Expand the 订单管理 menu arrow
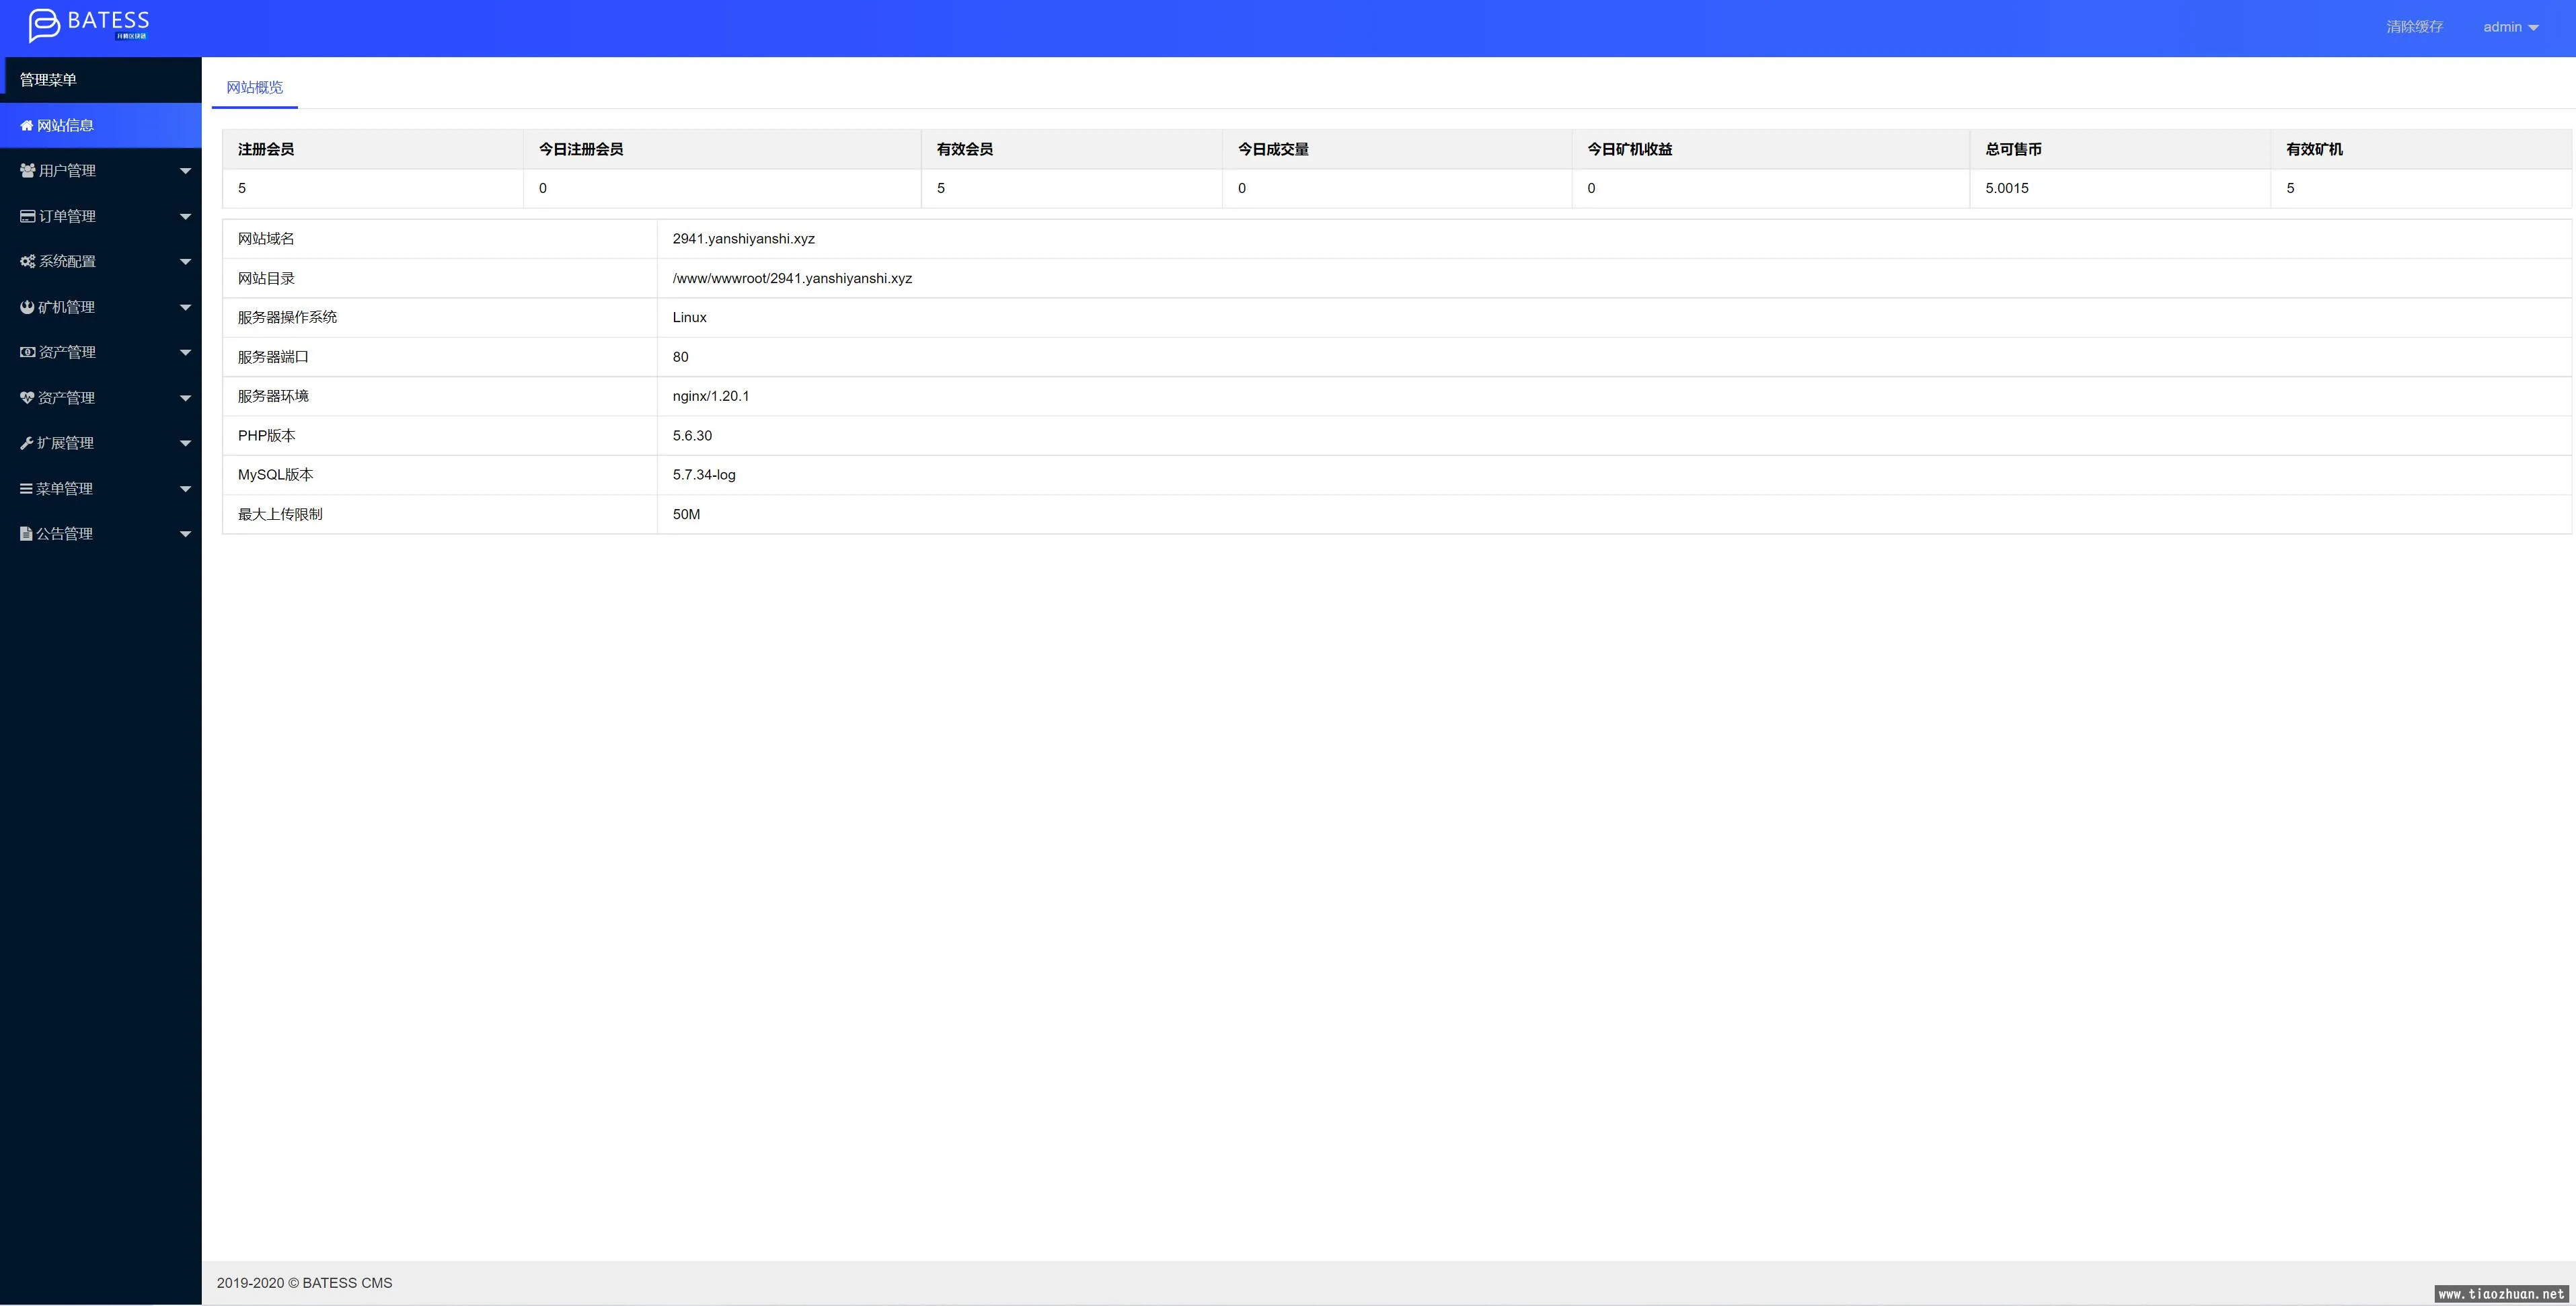This screenshot has width=2576, height=1306. click(185, 217)
